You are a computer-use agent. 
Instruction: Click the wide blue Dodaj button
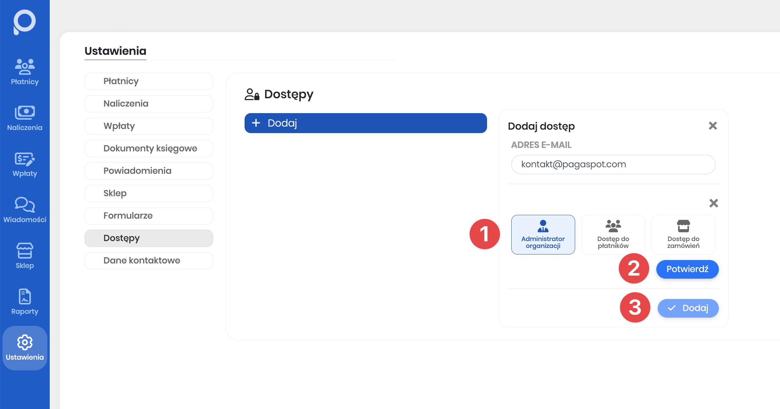pos(365,123)
